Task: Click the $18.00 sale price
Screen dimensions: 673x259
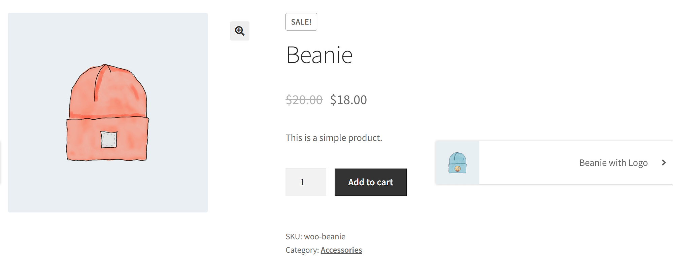Action: point(348,100)
